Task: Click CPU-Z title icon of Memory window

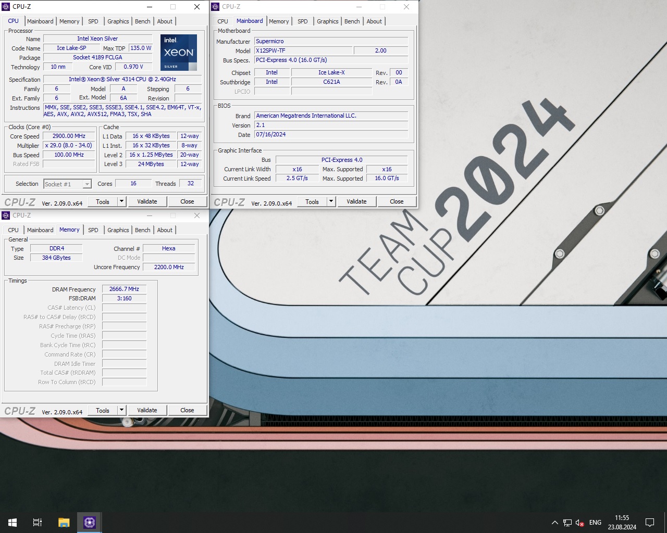Action: [x=6, y=215]
